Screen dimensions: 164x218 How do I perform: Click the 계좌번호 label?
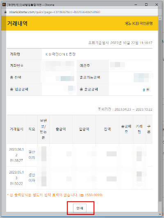click(17, 65)
